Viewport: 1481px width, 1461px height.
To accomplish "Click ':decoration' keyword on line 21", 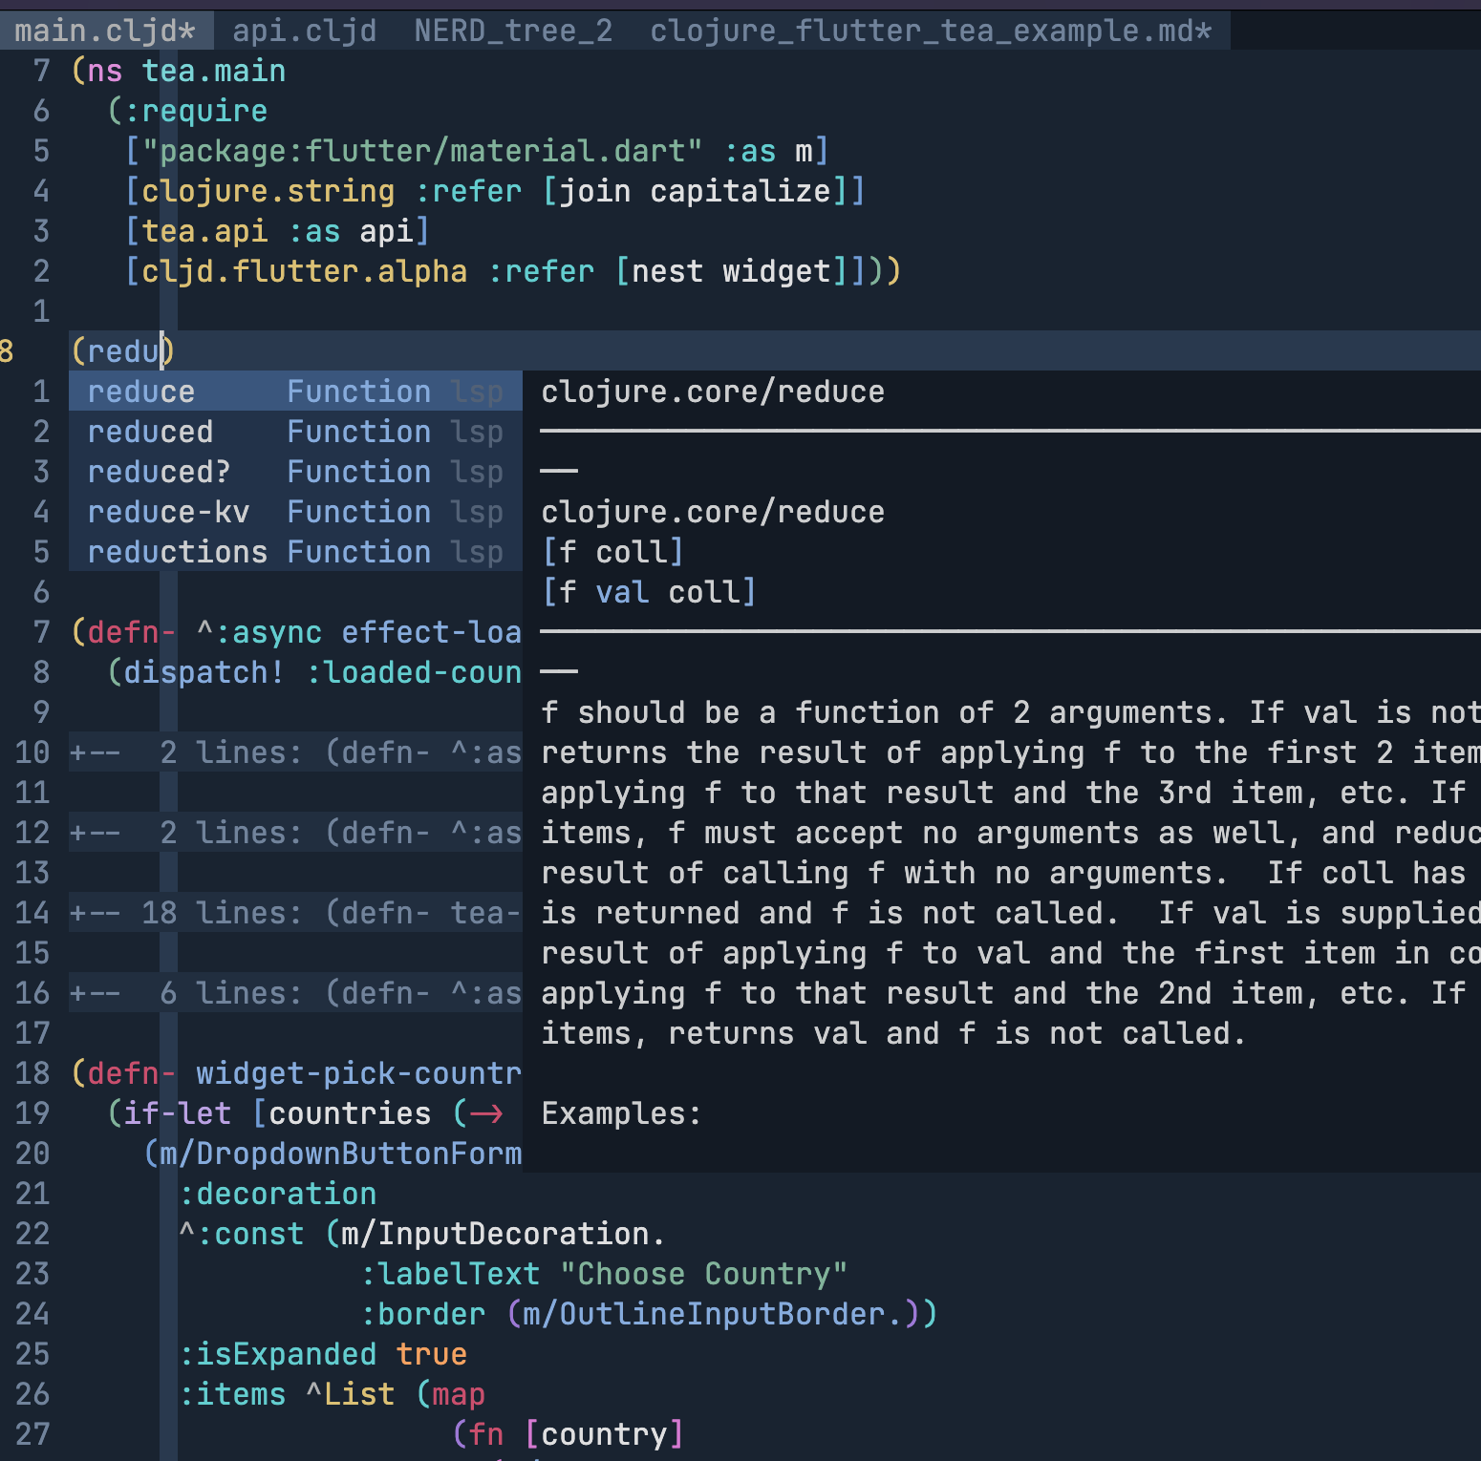I will coord(278,1194).
